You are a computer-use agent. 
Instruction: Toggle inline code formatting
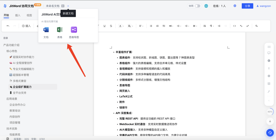point(234,26)
